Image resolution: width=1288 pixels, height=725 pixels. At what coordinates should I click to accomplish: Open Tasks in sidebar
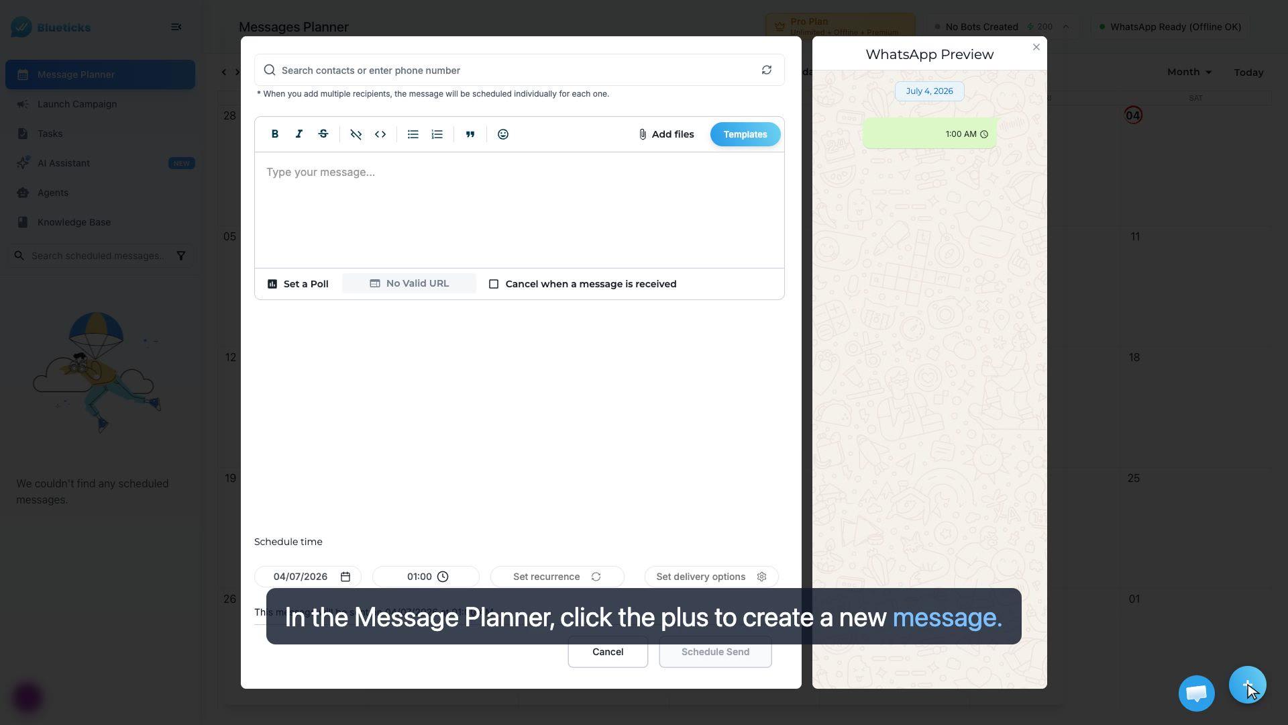[100, 134]
